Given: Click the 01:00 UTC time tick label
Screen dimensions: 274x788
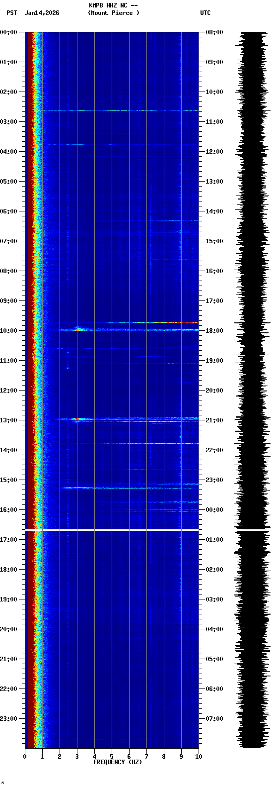Looking at the screenshot, I should (x=214, y=540).
